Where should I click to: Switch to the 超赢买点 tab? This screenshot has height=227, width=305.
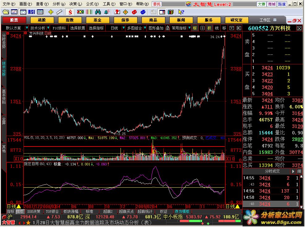[126, 212]
